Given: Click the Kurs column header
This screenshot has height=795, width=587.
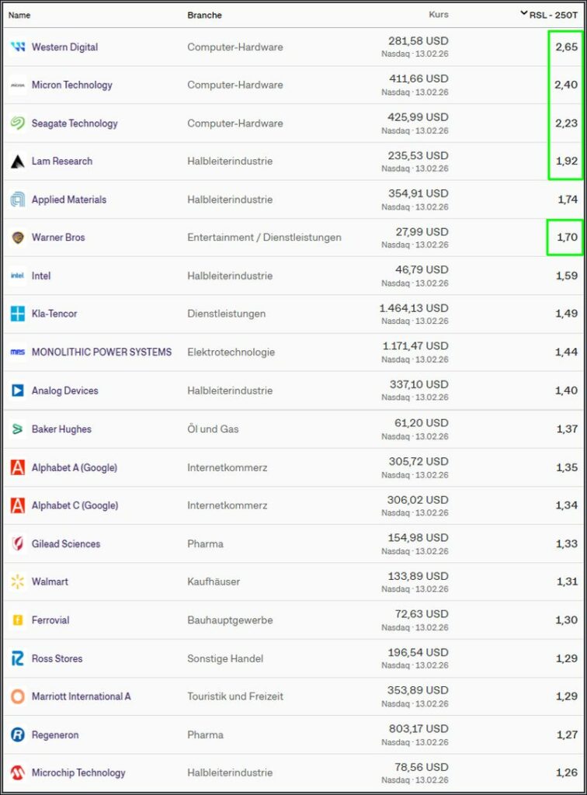Looking at the screenshot, I should coord(439,14).
